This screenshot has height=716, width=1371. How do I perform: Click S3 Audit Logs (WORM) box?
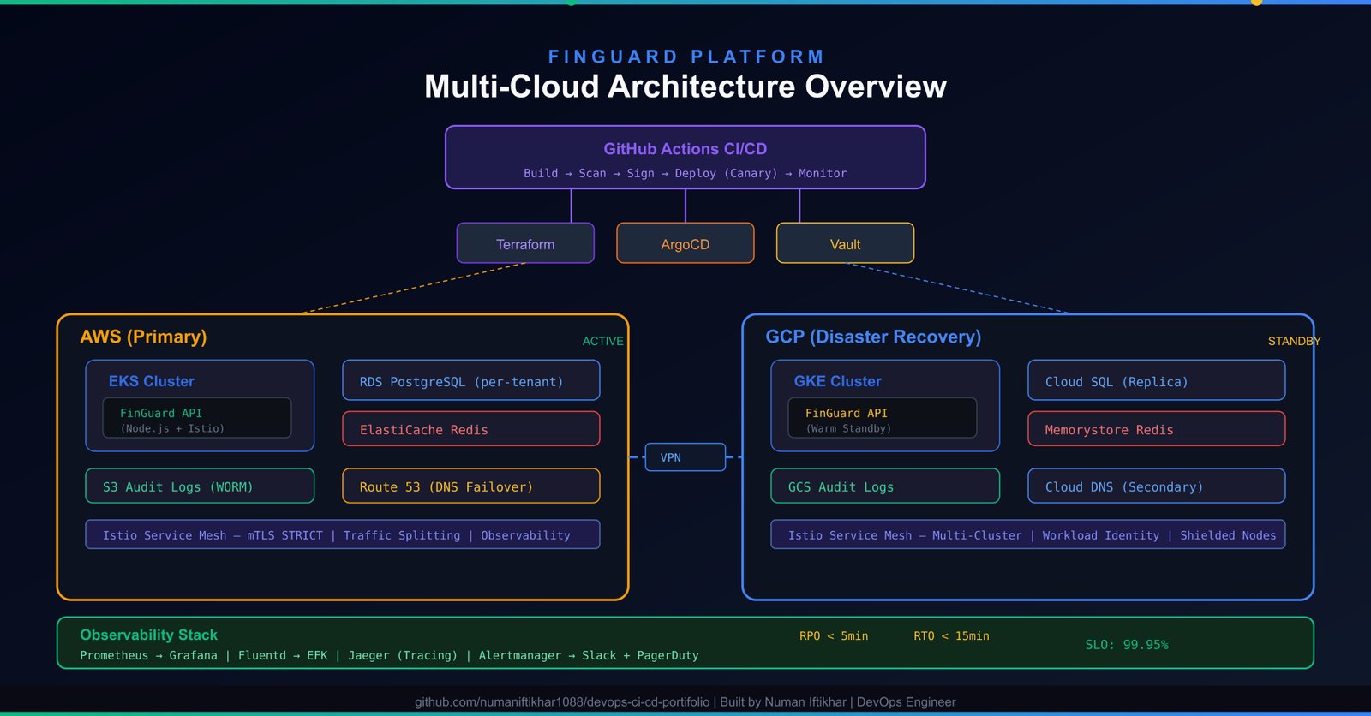tap(200, 486)
